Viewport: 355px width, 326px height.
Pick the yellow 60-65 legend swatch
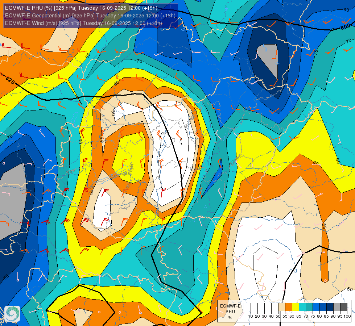(296, 307)
